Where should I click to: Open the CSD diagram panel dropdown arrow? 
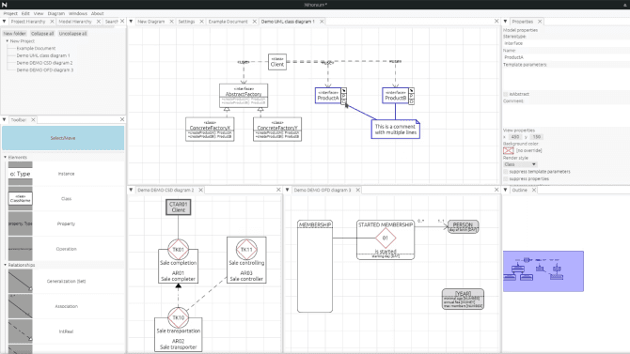tap(131, 190)
